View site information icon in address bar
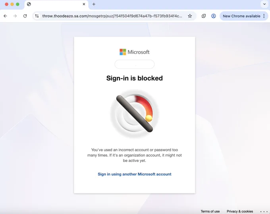Viewport: 270px width, 214px height. pyautogui.click(x=37, y=16)
